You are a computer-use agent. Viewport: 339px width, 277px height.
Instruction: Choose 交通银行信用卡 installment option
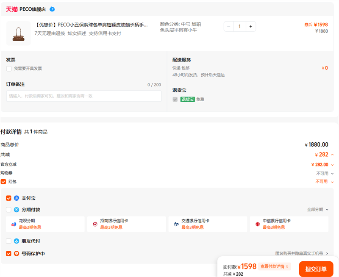pyautogui.click(x=208, y=224)
